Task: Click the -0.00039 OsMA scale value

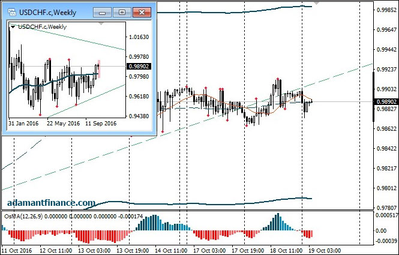Action: [x=386, y=241]
